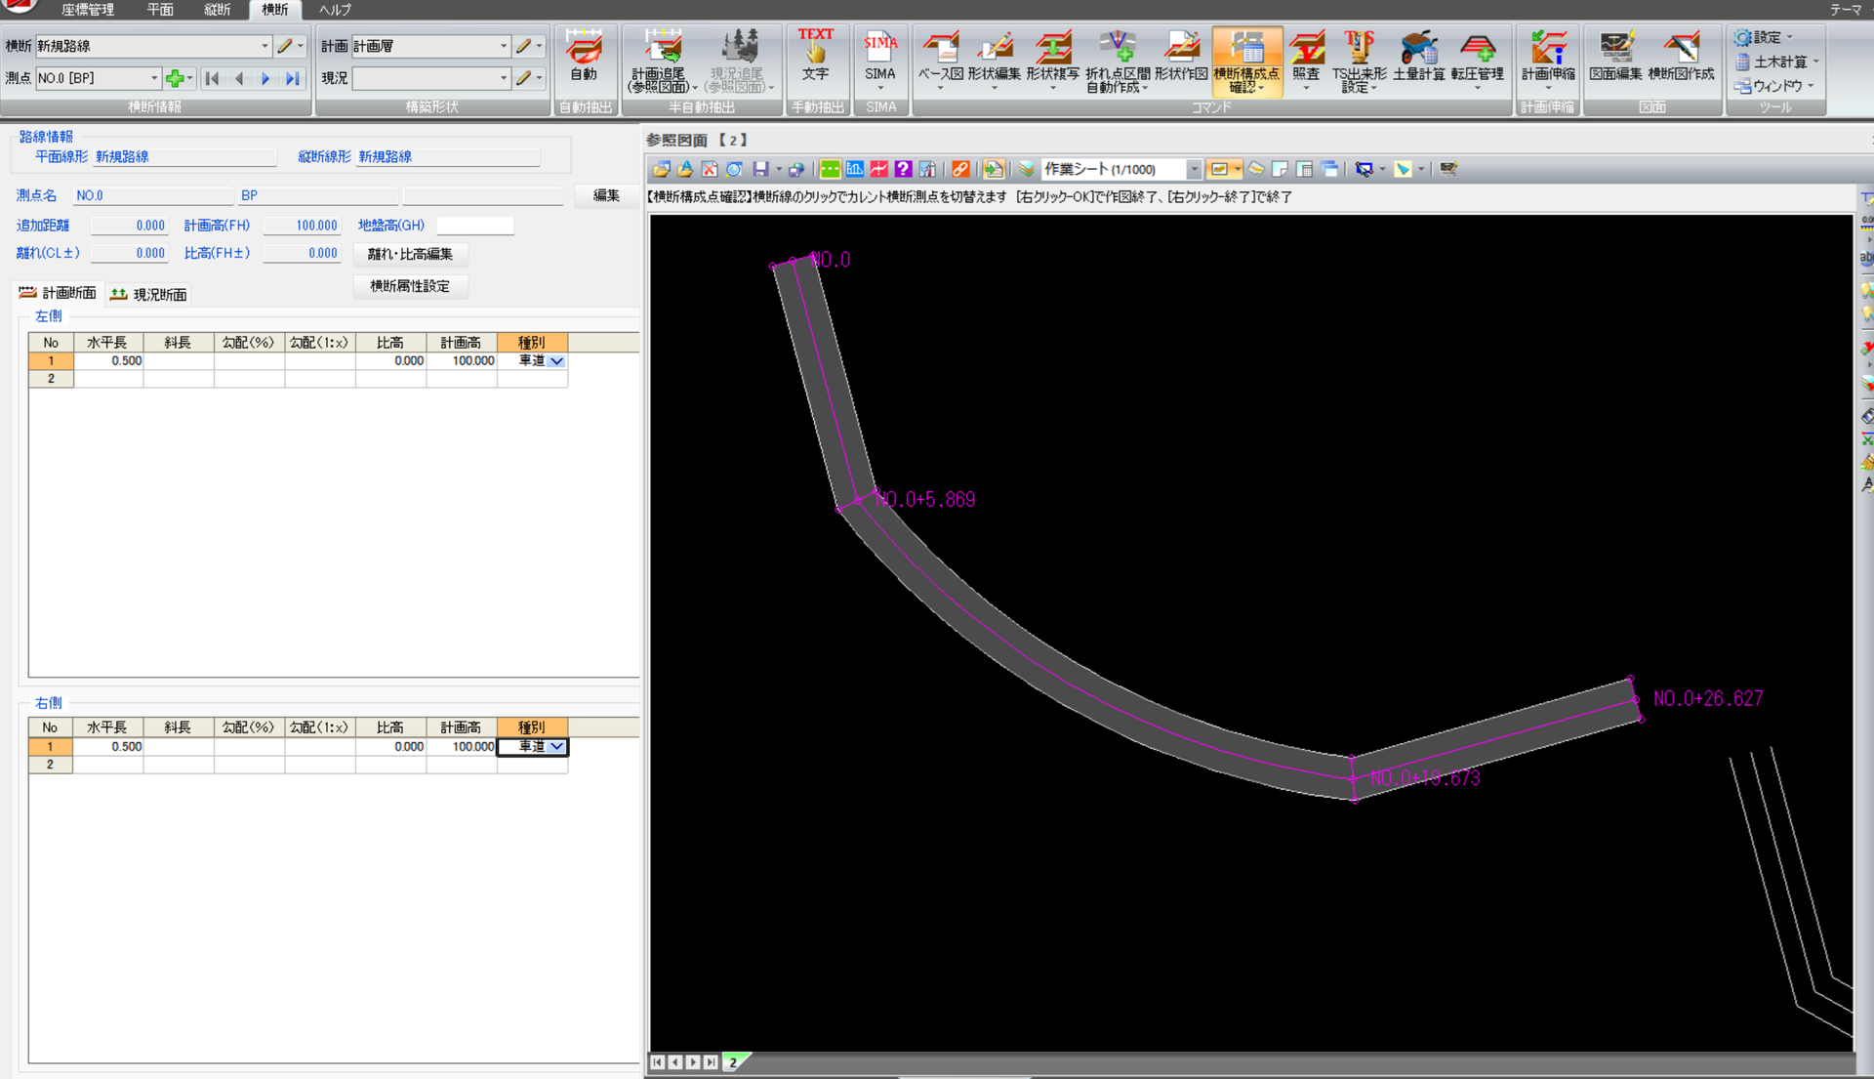Click the 離れ・比高編集 button
The image size is (1874, 1079).
(410, 254)
